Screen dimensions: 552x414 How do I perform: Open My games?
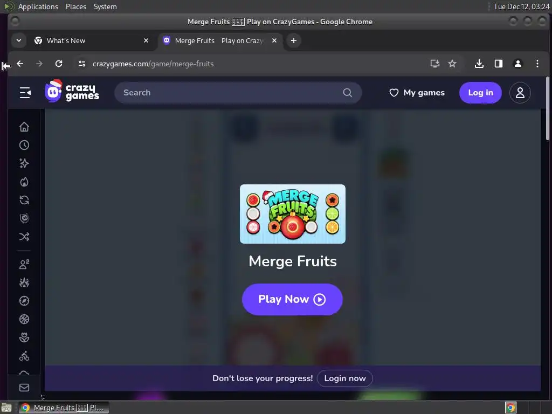click(417, 93)
